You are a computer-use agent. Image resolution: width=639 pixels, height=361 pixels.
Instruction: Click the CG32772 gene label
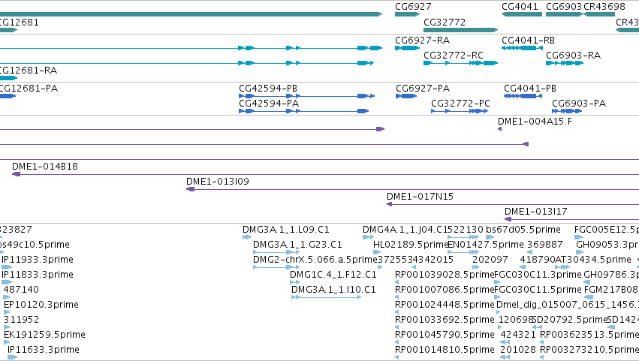pyautogui.click(x=445, y=22)
